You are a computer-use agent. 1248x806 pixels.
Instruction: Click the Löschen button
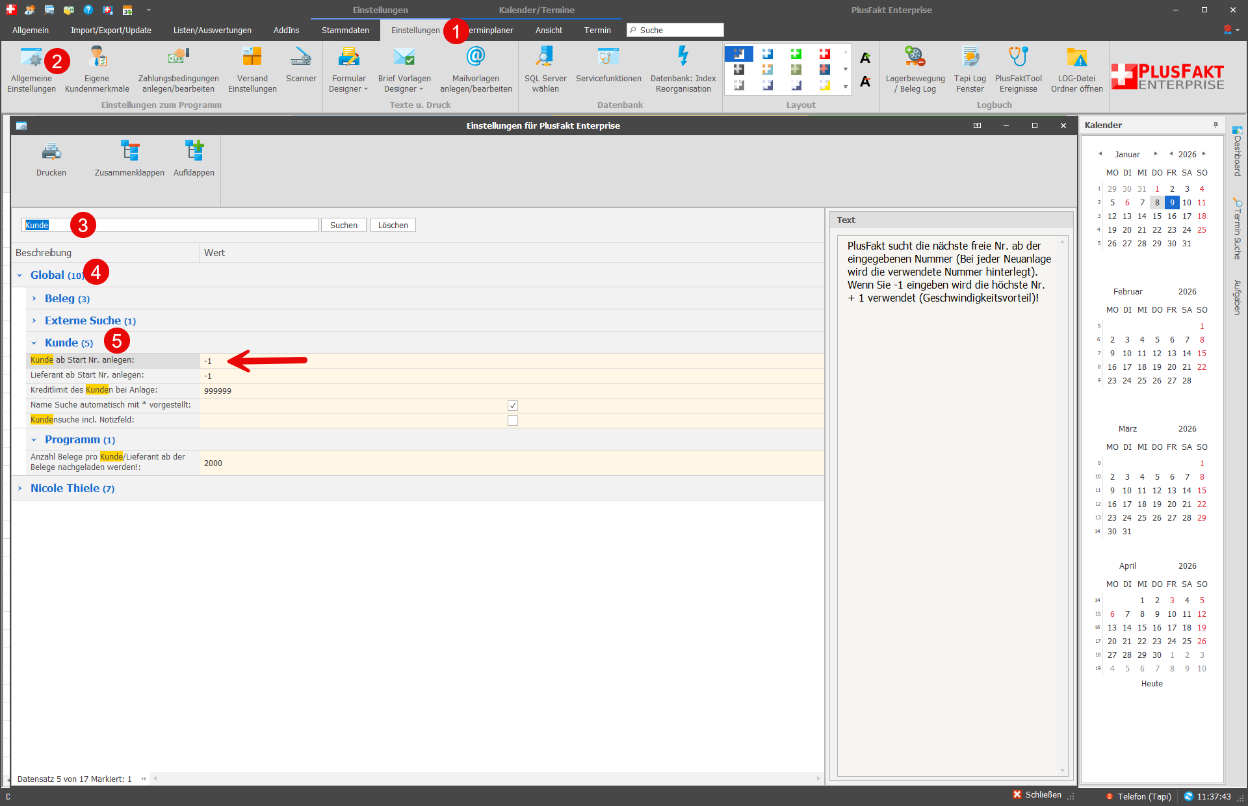(393, 226)
